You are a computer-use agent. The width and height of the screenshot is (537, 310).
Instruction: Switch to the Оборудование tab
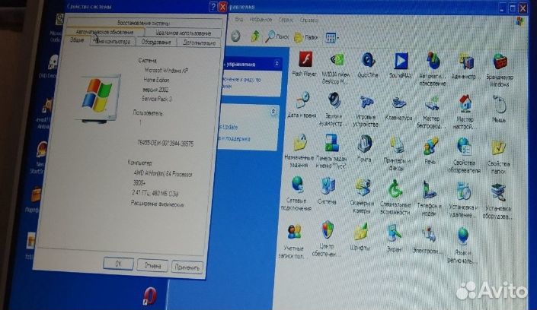(156, 42)
